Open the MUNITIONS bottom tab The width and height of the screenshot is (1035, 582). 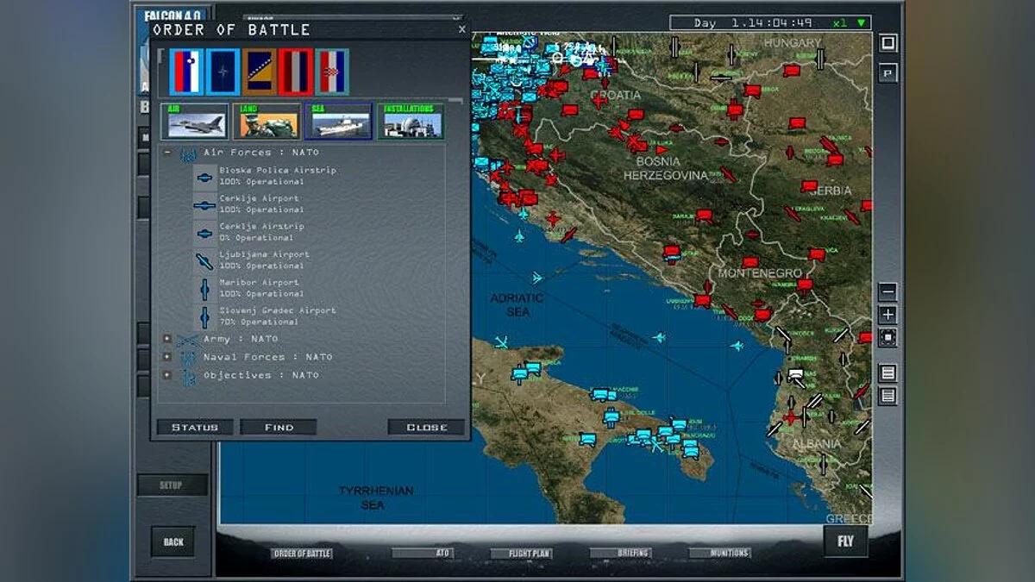point(720,553)
